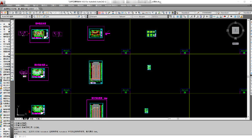Open the 格式(O) menu

tap(44, 6)
